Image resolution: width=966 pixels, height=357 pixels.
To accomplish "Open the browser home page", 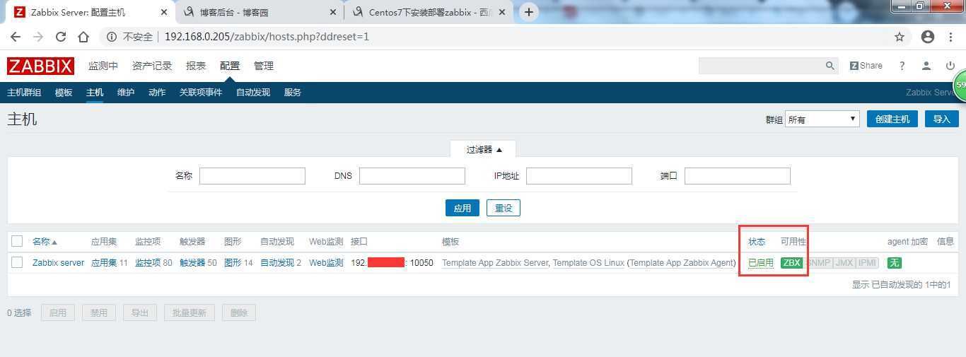I will tap(83, 37).
